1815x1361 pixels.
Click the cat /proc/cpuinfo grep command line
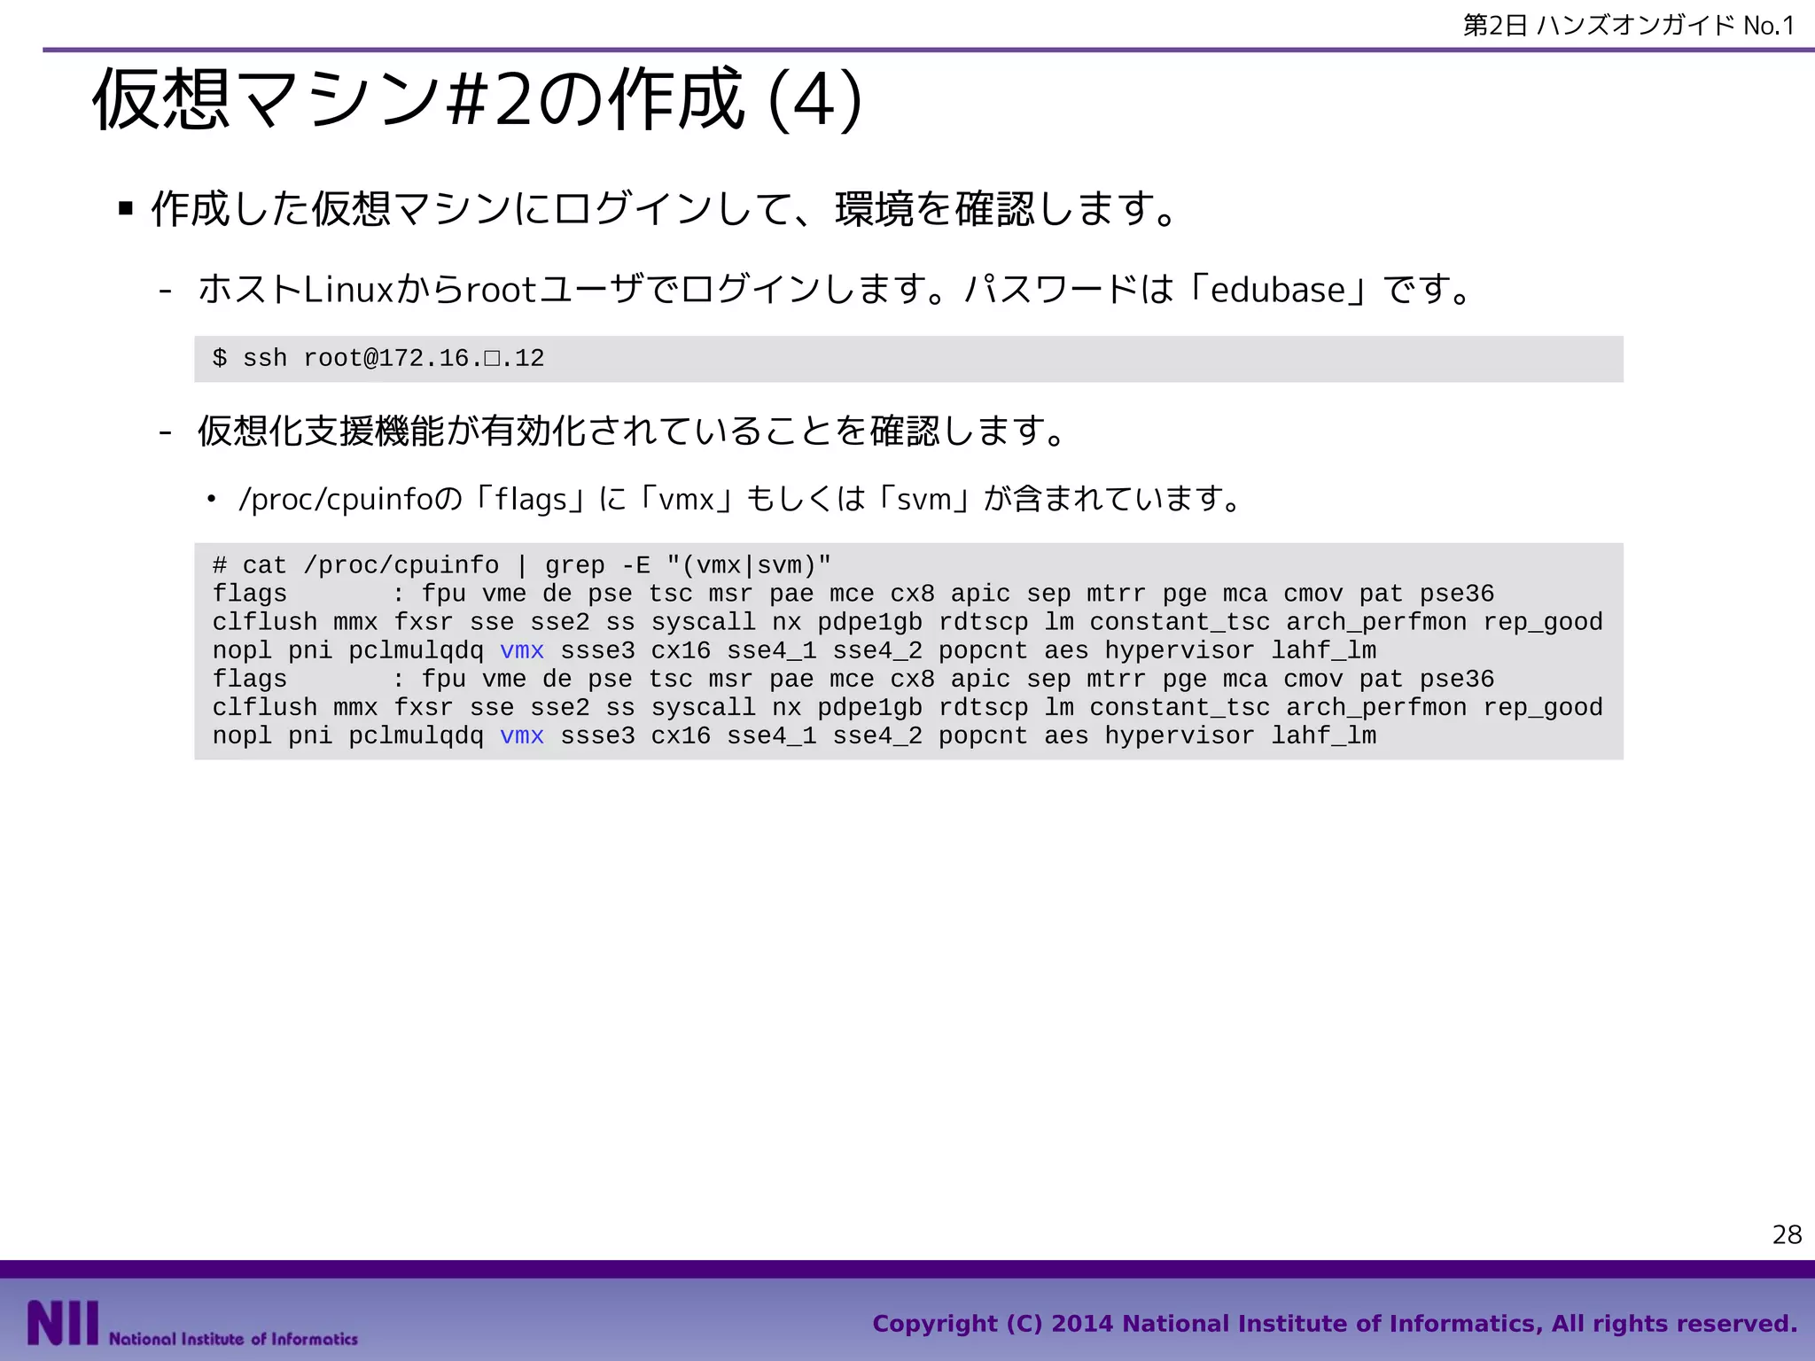tap(521, 565)
